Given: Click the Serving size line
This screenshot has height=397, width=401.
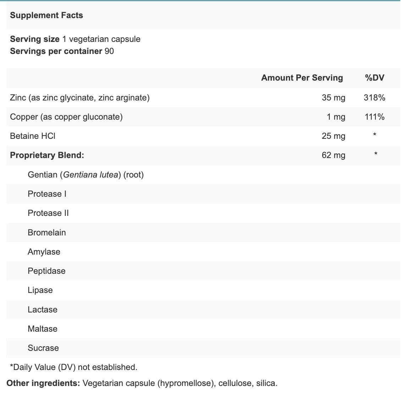Looking at the screenshot, I should coord(75,39).
